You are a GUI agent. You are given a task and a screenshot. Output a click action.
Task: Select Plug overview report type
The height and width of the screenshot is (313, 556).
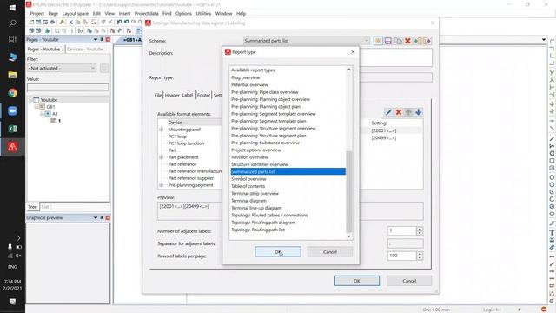245,77
